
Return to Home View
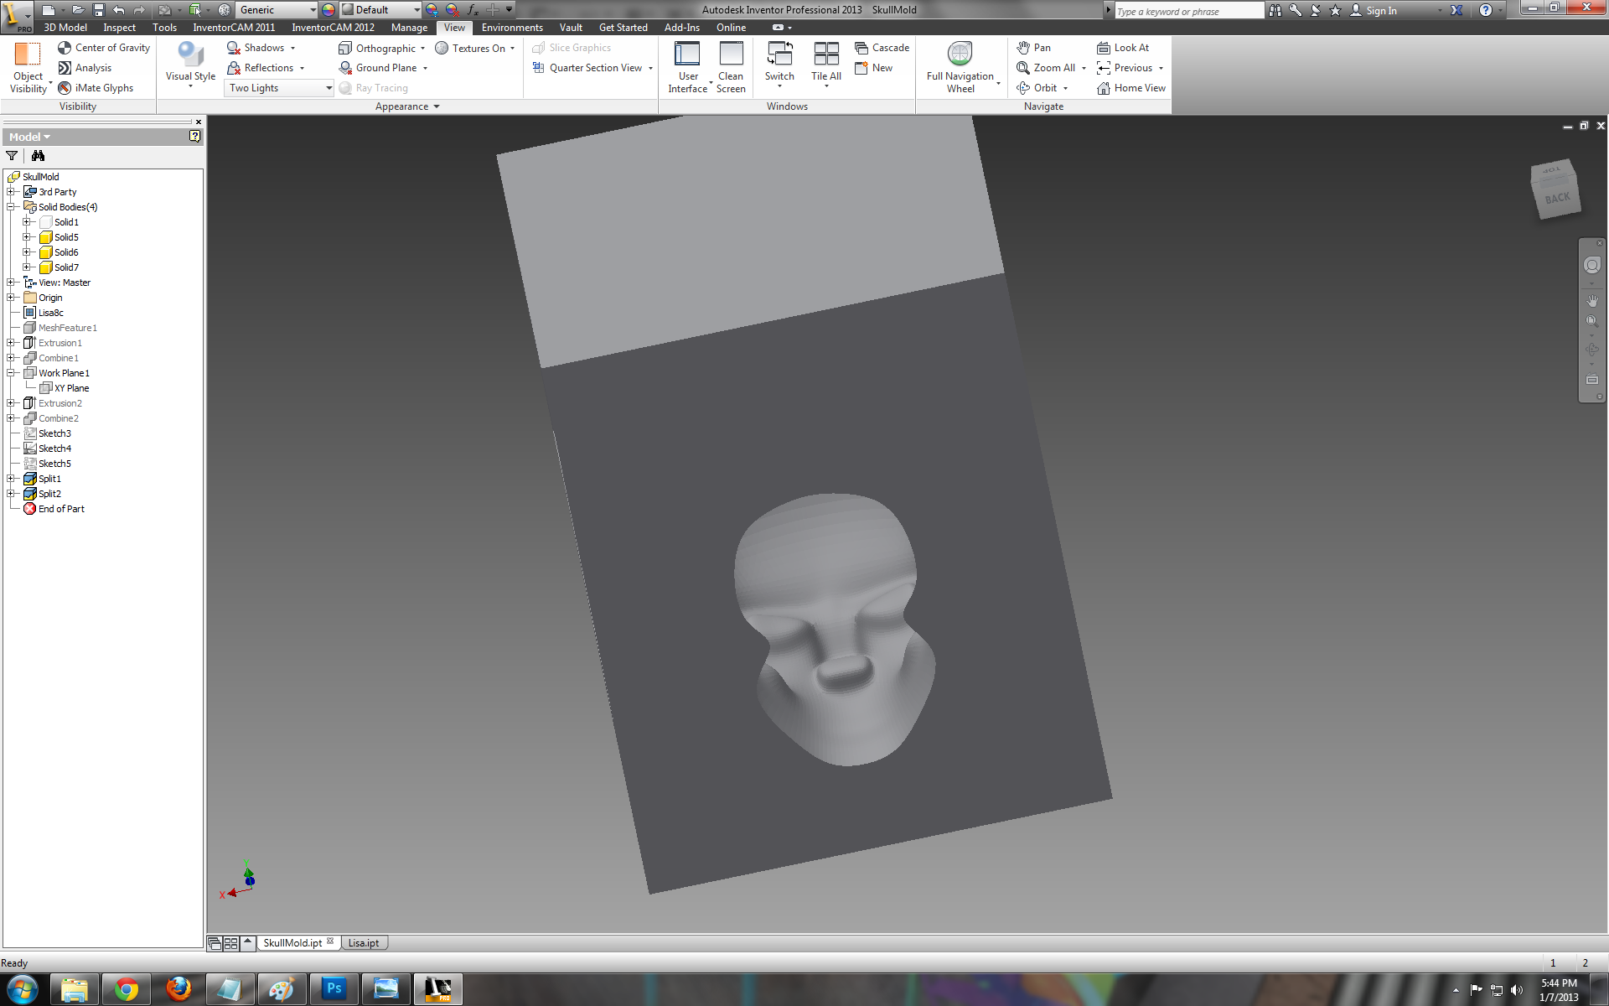(x=1131, y=88)
